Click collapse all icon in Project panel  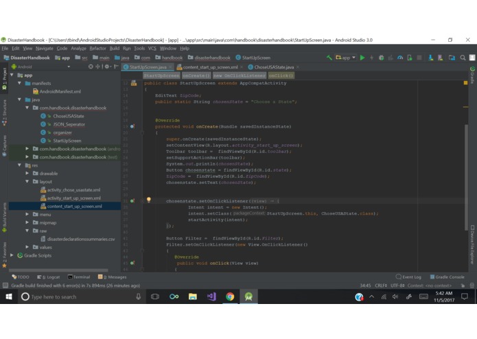97,67
